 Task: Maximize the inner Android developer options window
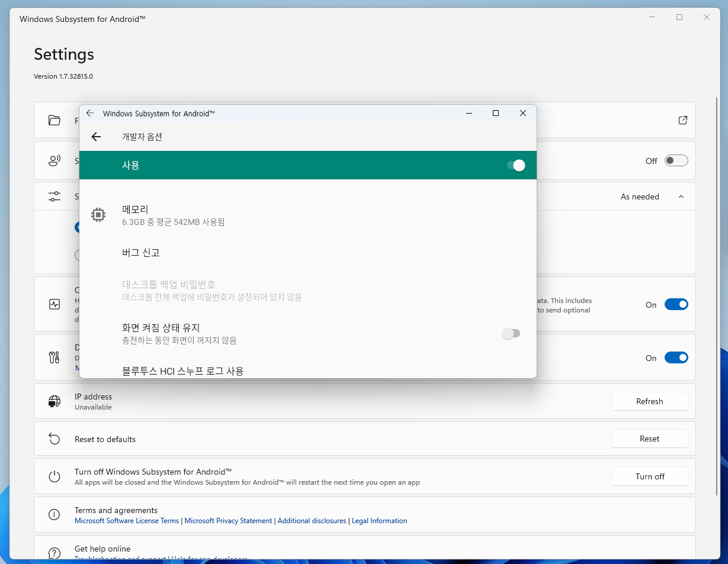pyautogui.click(x=496, y=113)
